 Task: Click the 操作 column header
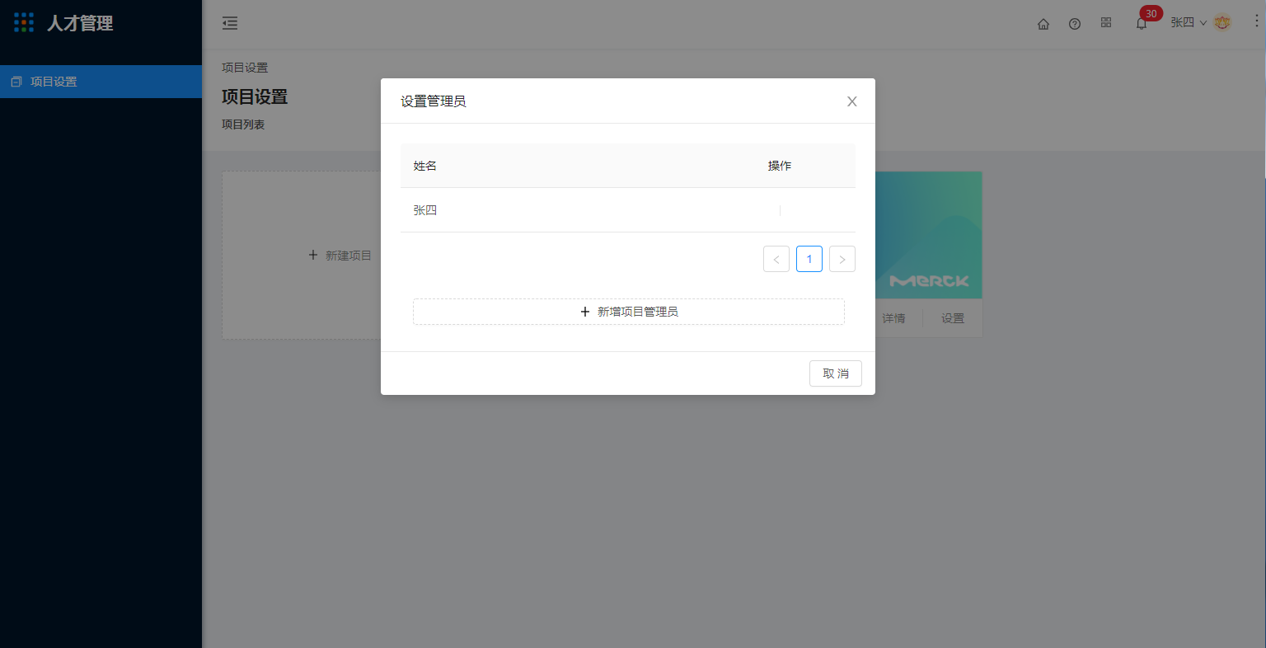(x=780, y=166)
